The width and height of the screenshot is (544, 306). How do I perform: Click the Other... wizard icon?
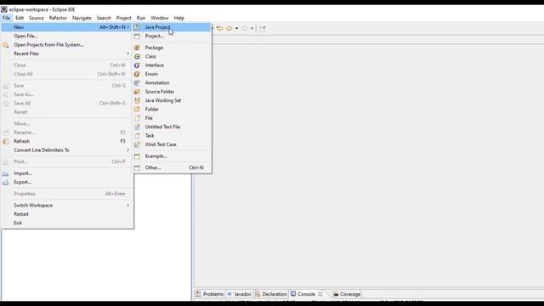coord(137,167)
